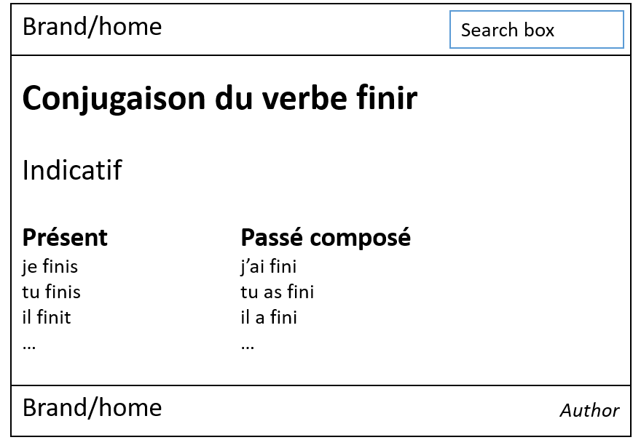
Task: Click the word 'finir' in the title
Action: (x=388, y=99)
